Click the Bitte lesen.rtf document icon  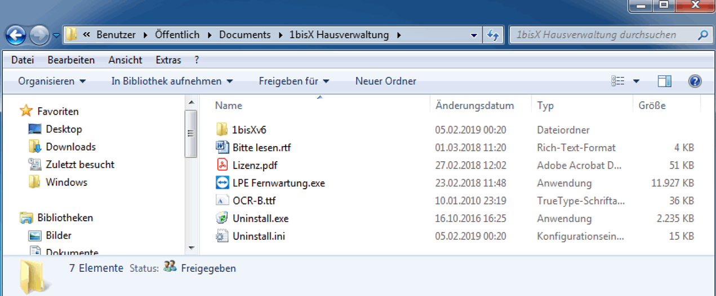click(x=222, y=147)
